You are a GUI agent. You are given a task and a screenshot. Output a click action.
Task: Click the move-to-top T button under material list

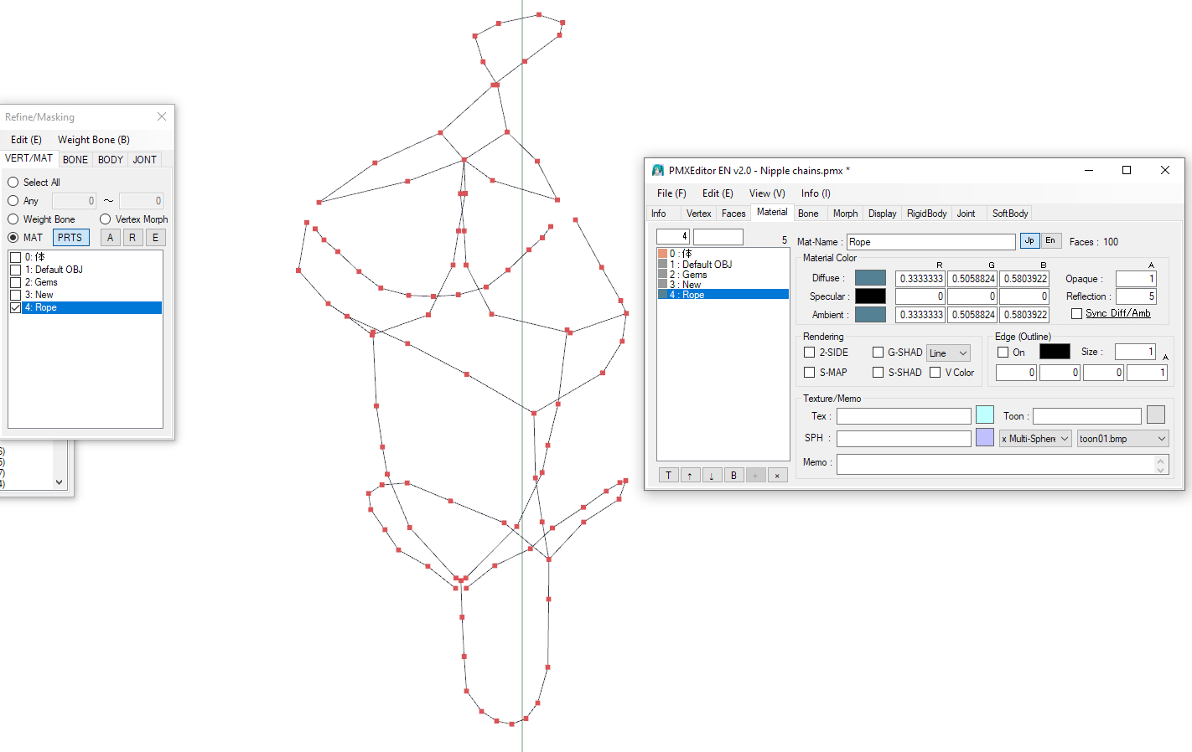(668, 476)
